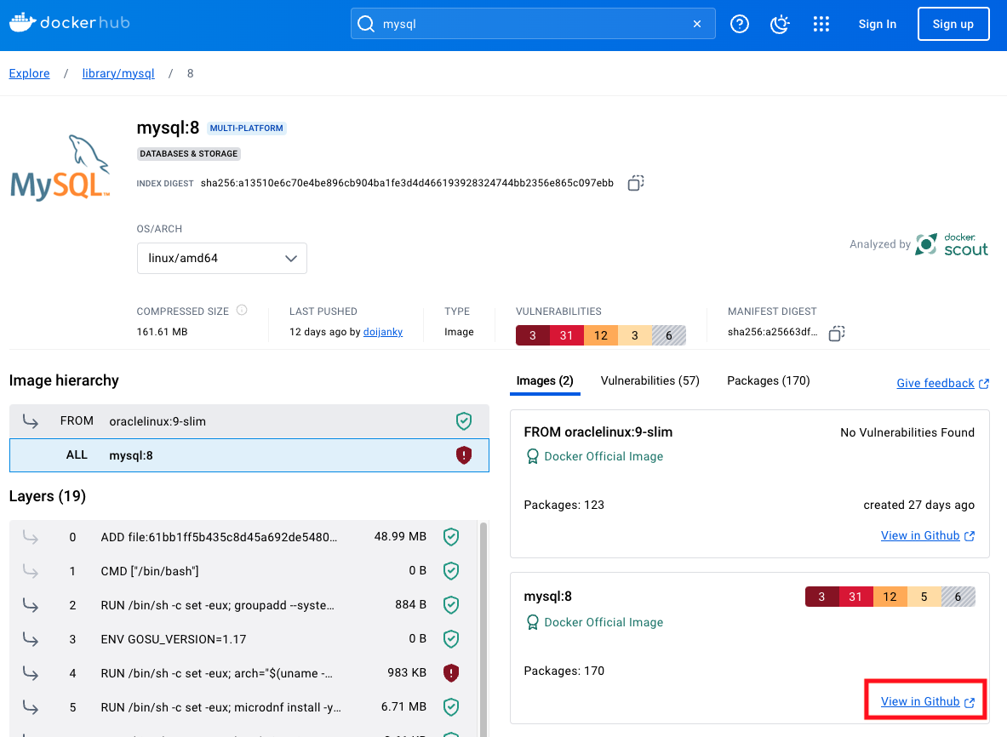
Task: Click 161.61 MB compressed size value
Action: coord(162,332)
